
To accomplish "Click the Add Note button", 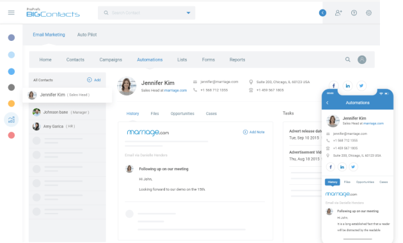I will coord(254,132).
